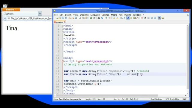
Task: Click the editor vertical scrollbar thumb
Action: click(188, 58)
